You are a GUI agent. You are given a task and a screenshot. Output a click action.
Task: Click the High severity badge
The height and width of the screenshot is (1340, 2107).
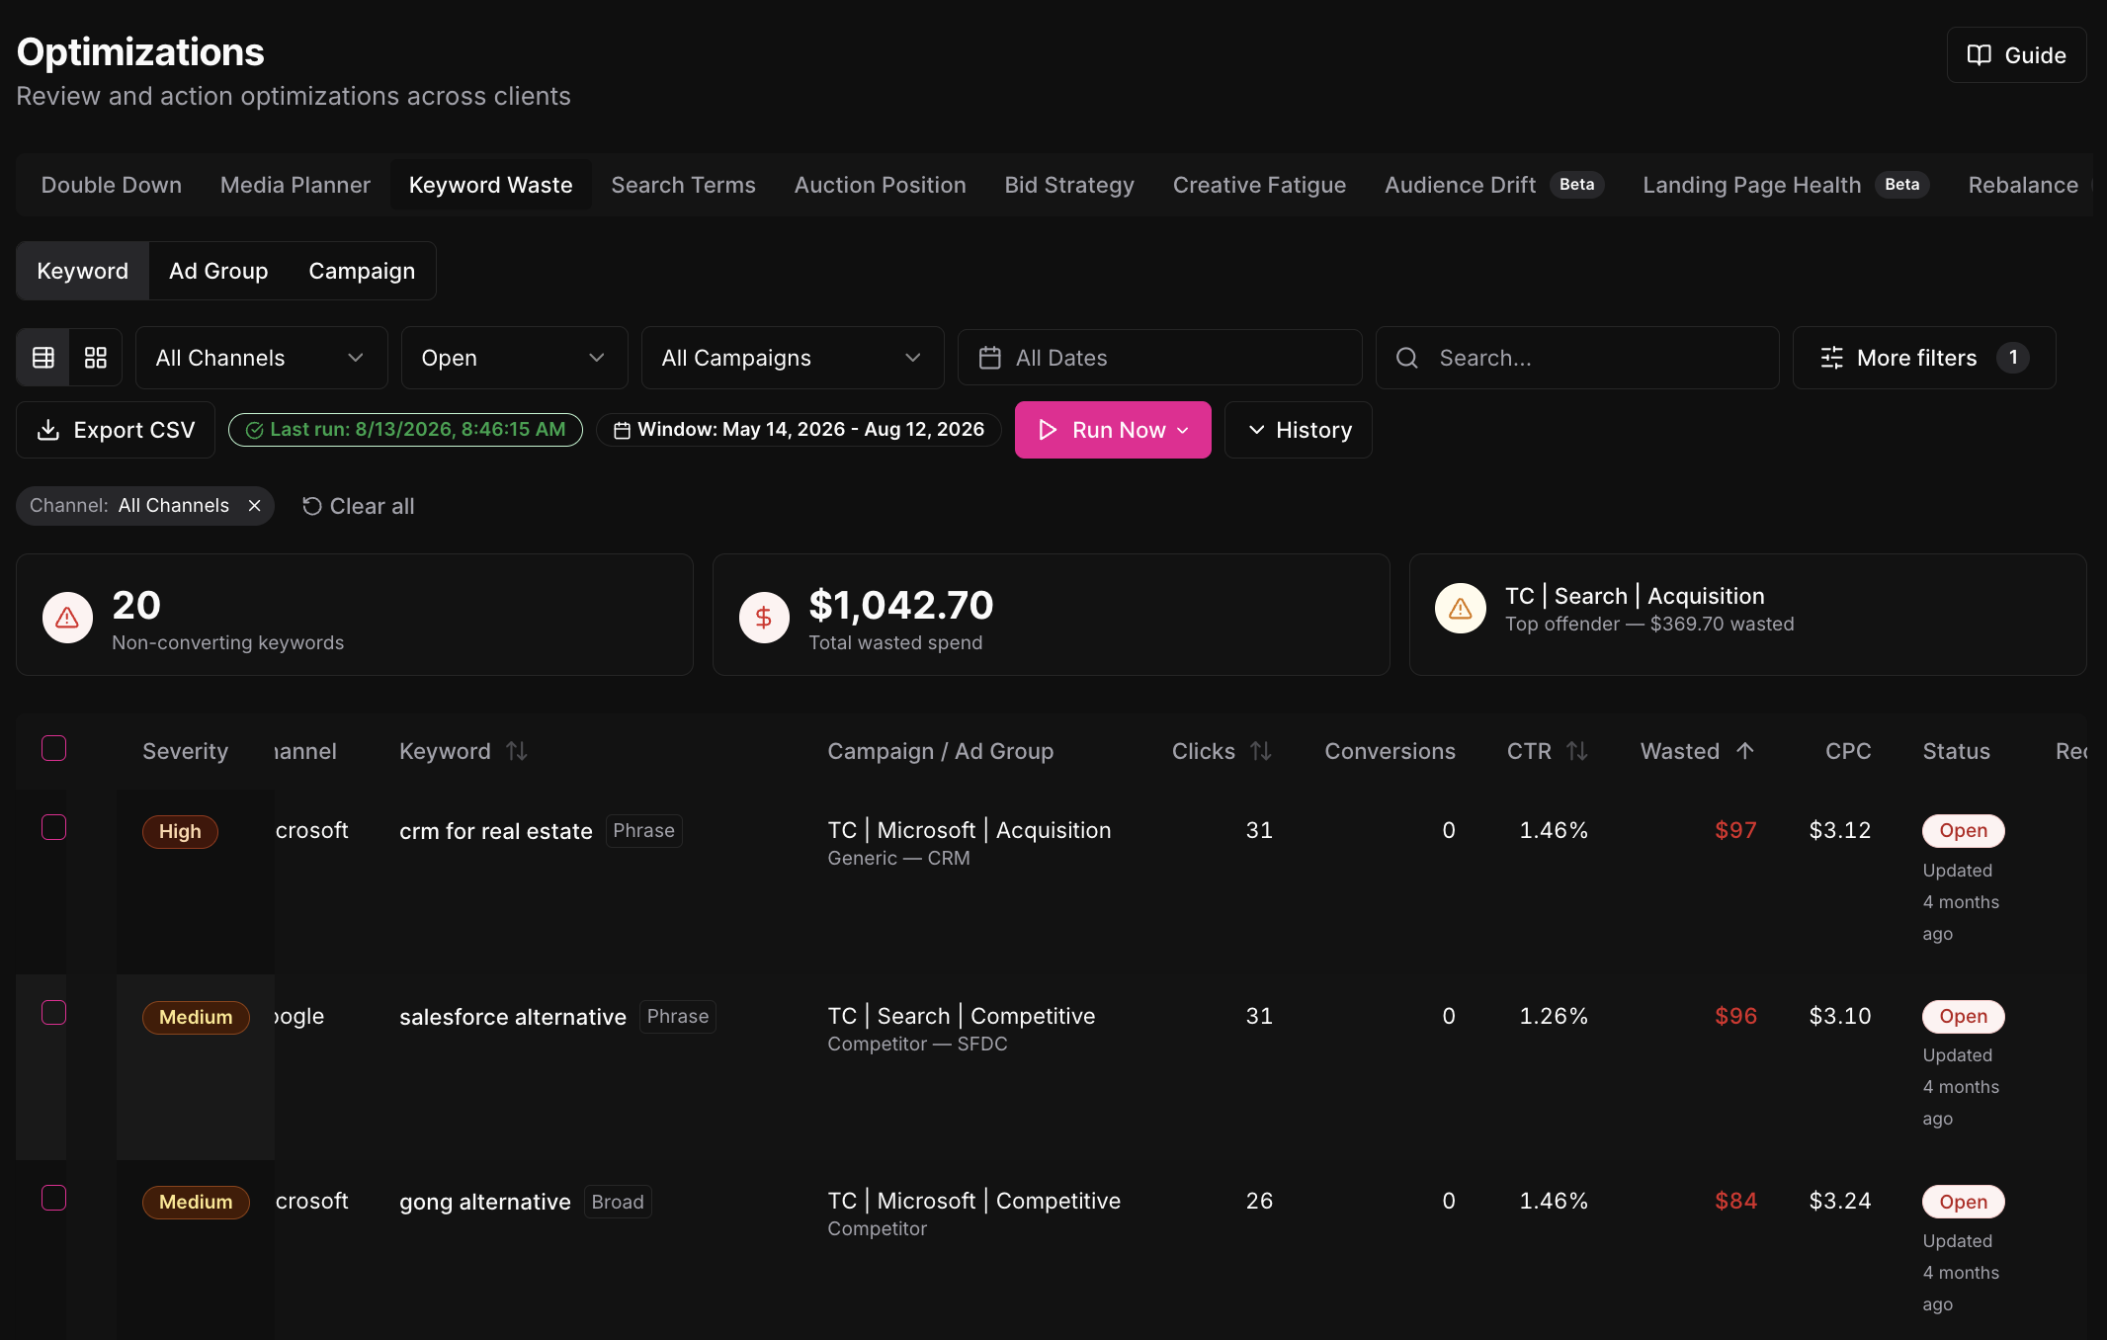coord(180,832)
